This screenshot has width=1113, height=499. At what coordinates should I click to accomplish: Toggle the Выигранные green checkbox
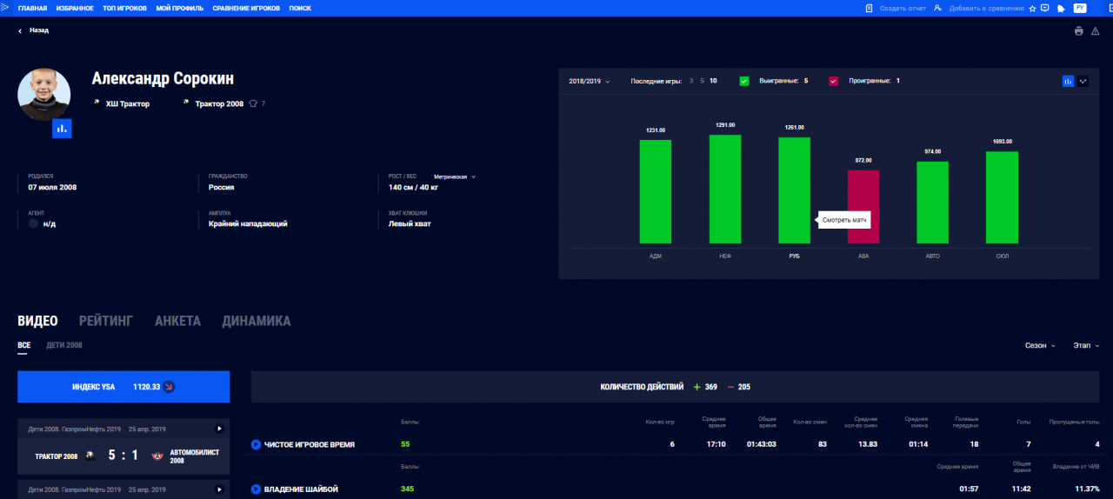tap(744, 81)
